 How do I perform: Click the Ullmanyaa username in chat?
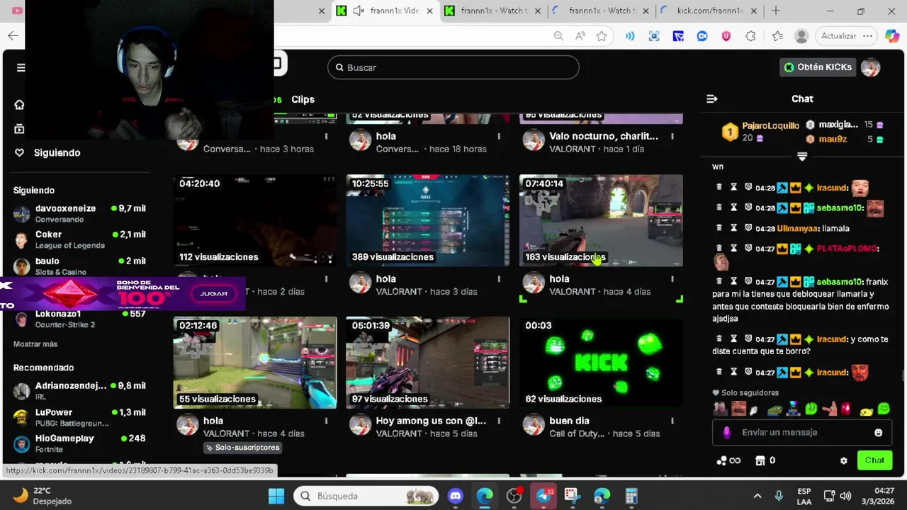tap(798, 229)
